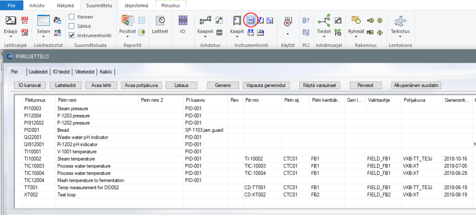Click the red-circled instrument loop icon

pyautogui.click(x=251, y=20)
